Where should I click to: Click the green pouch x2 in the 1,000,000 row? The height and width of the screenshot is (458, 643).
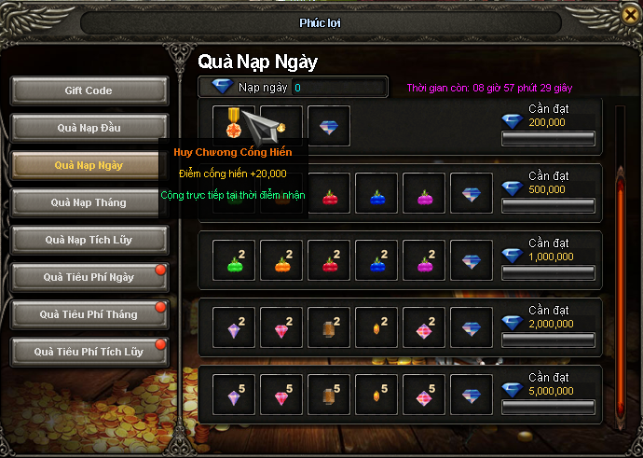234,260
